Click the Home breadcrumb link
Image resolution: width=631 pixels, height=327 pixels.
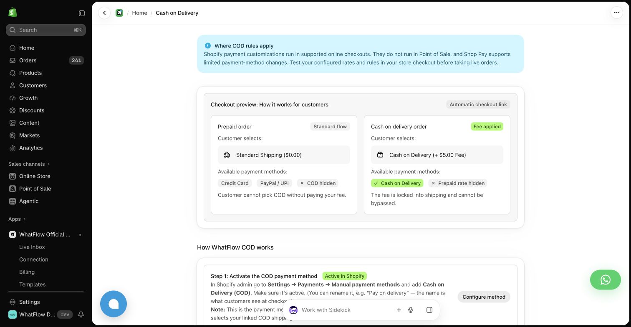139,13
